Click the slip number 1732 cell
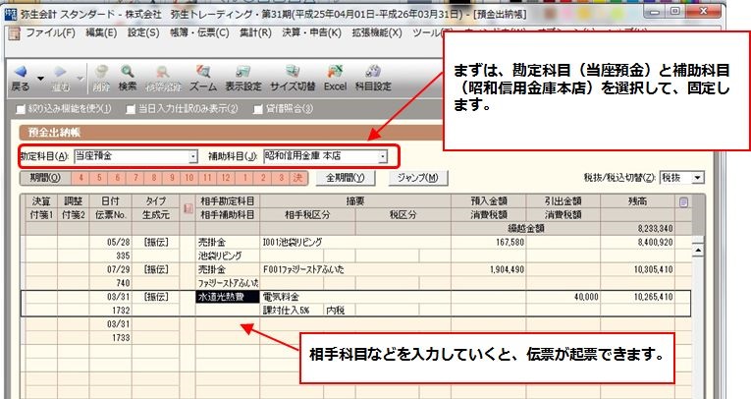 coord(110,311)
